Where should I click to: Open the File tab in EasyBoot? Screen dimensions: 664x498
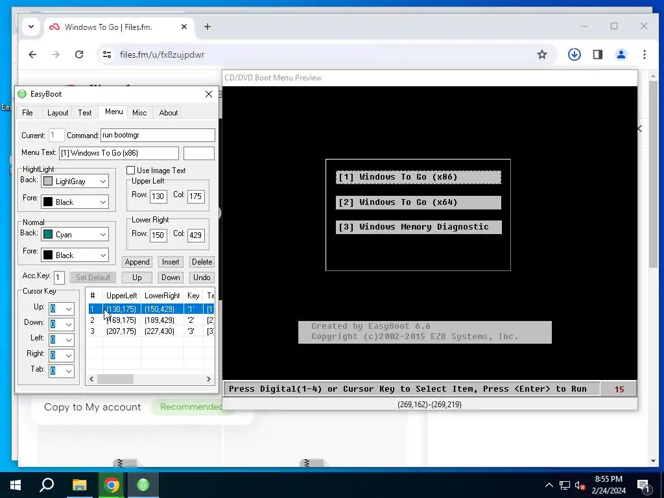tap(27, 113)
